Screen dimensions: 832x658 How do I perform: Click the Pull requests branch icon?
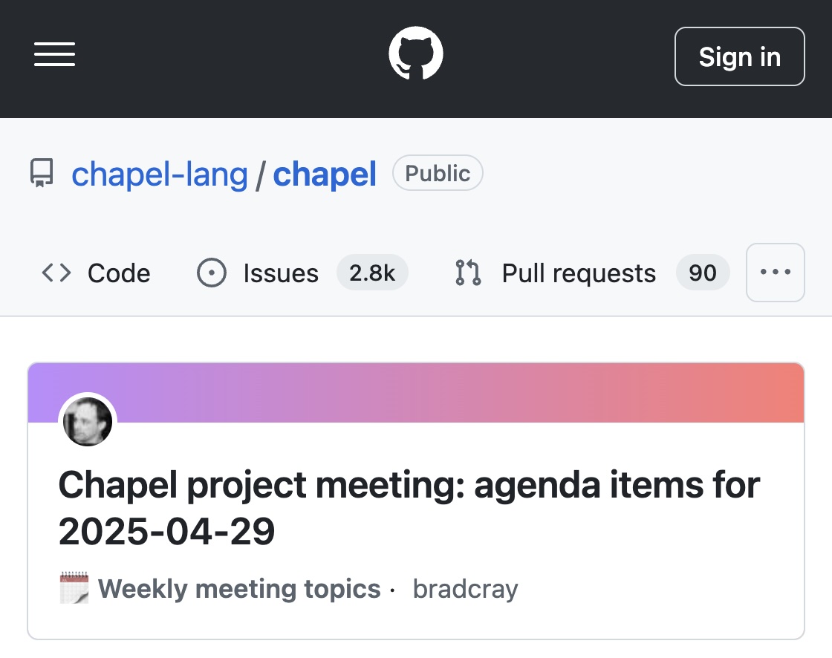click(x=468, y=273)
